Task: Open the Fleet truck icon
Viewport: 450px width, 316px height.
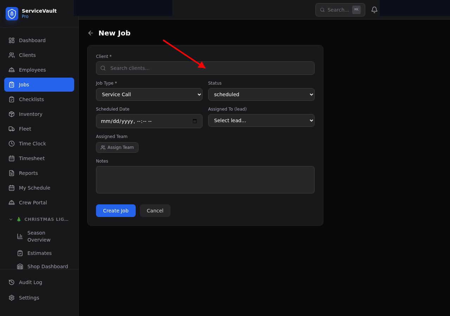Action: (x=12, y=129)
